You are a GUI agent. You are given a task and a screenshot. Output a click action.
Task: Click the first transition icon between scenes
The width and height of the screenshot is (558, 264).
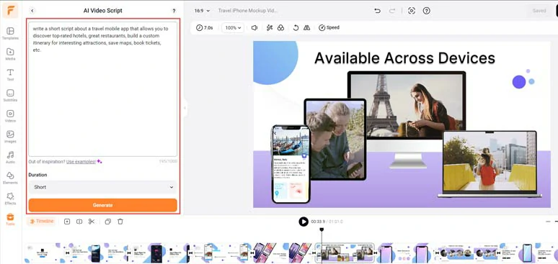click(68, 253)
